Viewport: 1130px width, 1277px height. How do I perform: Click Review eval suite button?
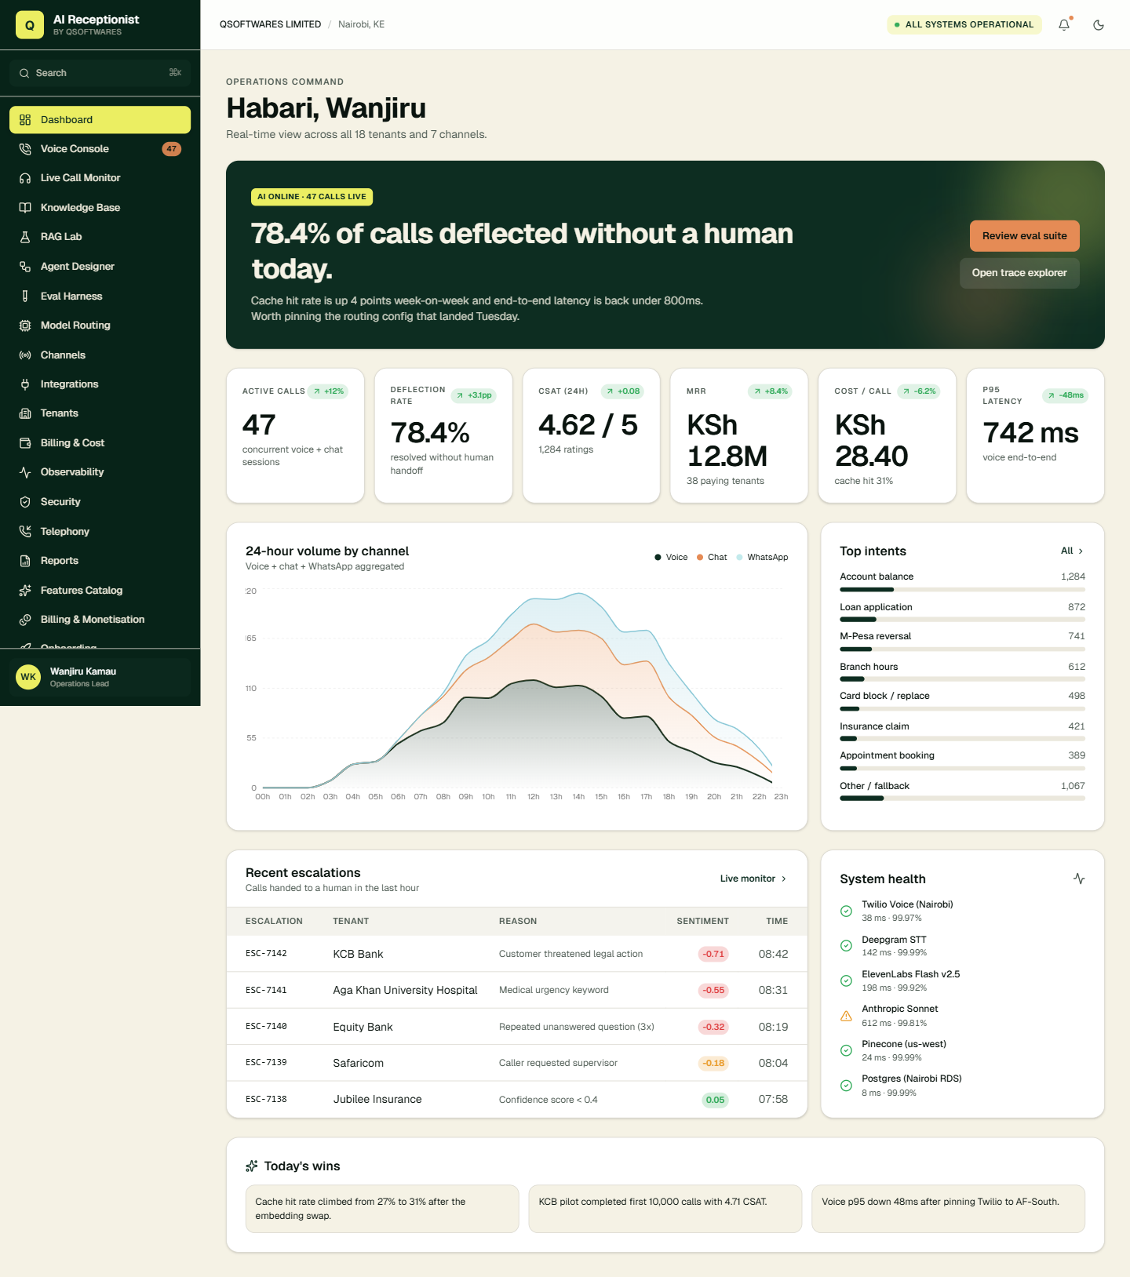[1025, 236]
